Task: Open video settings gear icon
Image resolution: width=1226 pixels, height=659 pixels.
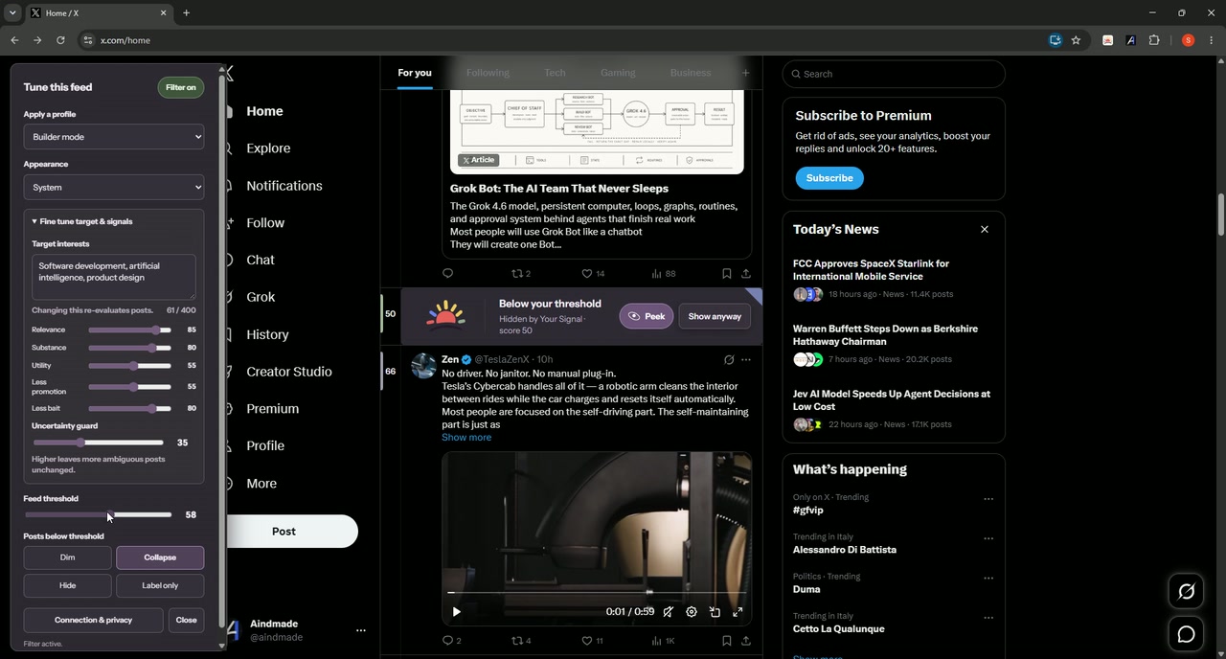Action: point(692,612)
